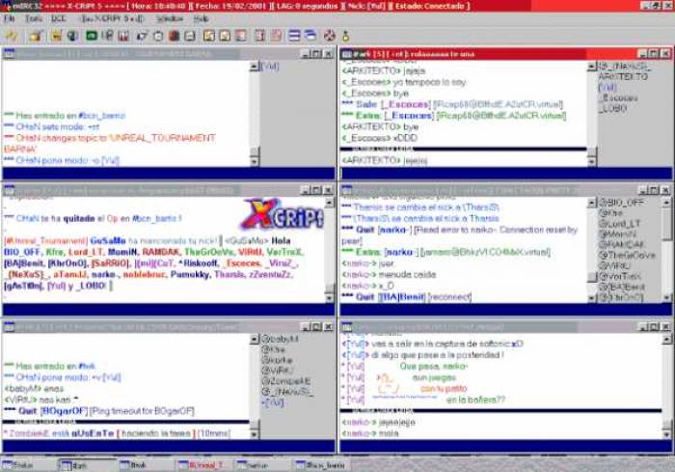Switch to the #bcn_barrio switchbar button
Viewport: 675px width, 472px height.
(x=321, y=465)
